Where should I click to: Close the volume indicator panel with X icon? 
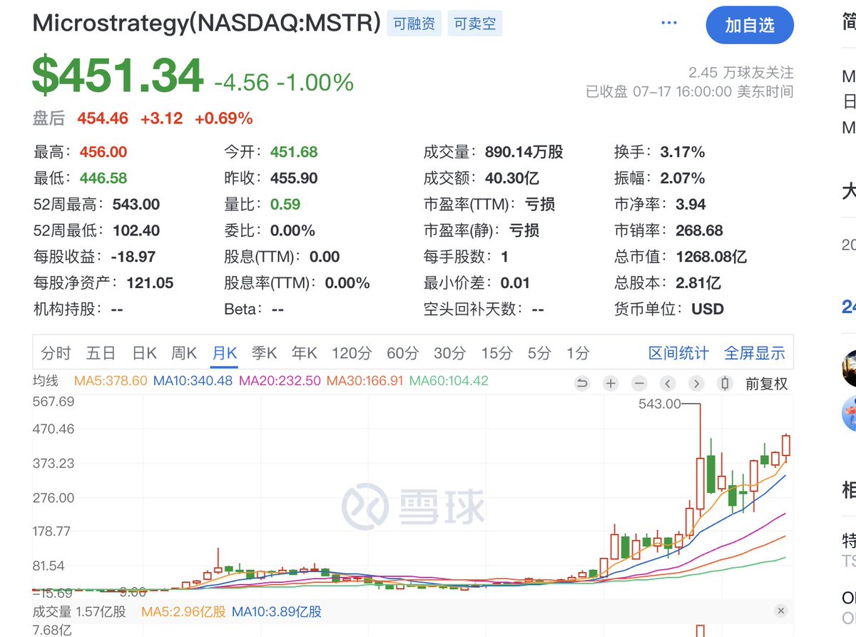pyautogui.click(x=781, y=611)
